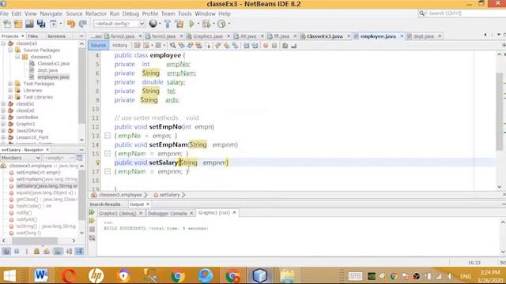
Task: Click setSalary in the breadcrumb bar
Action: point(169,195)
